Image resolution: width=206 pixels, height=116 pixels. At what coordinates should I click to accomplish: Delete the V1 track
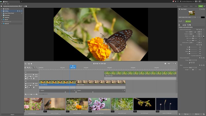[x=34, y=87]
